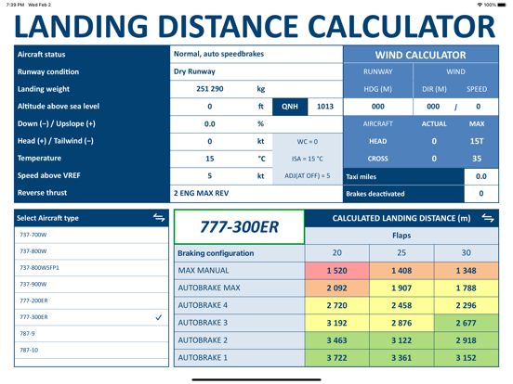The width and height of the screenshot is (513, 384).
Task: Select the AUTOBRAKE MAX row label
Action: point(240,288)
